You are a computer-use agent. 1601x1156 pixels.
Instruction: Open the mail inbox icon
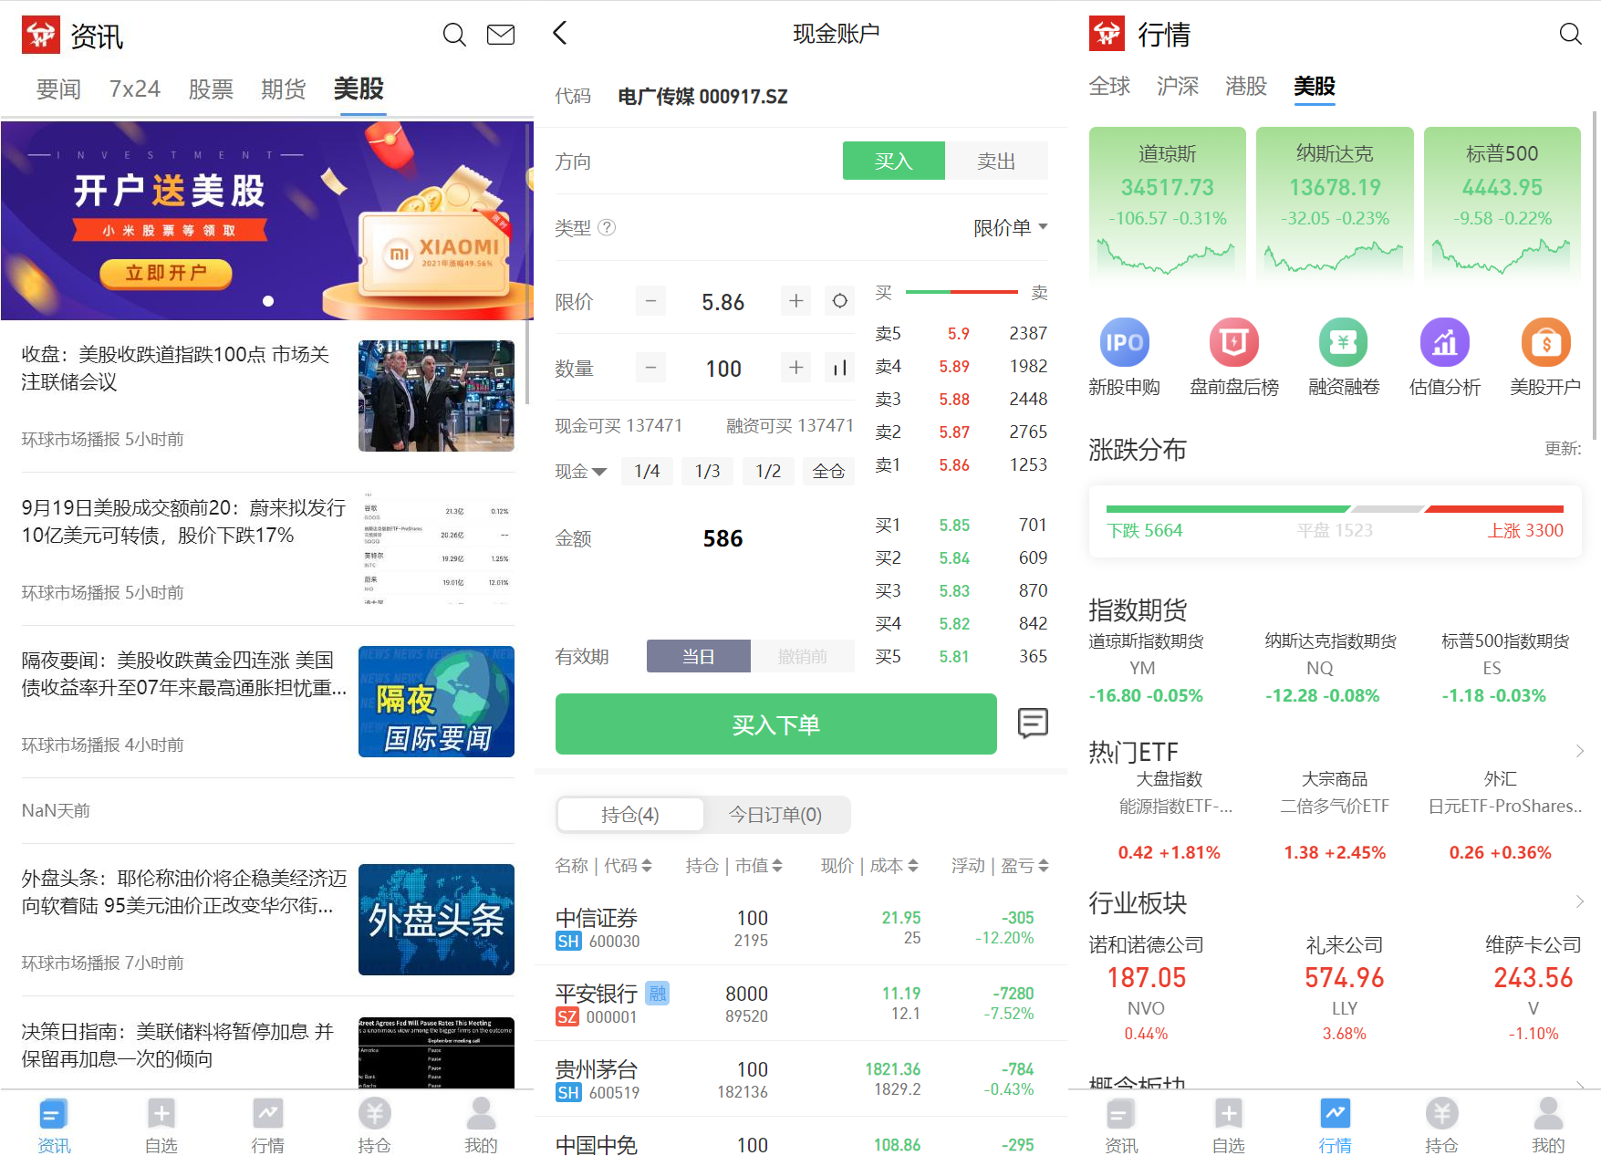[x=501, y=36]
